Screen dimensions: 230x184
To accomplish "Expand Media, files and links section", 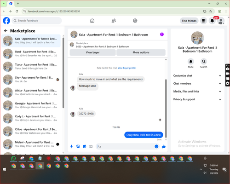I will tap(197, 92).
